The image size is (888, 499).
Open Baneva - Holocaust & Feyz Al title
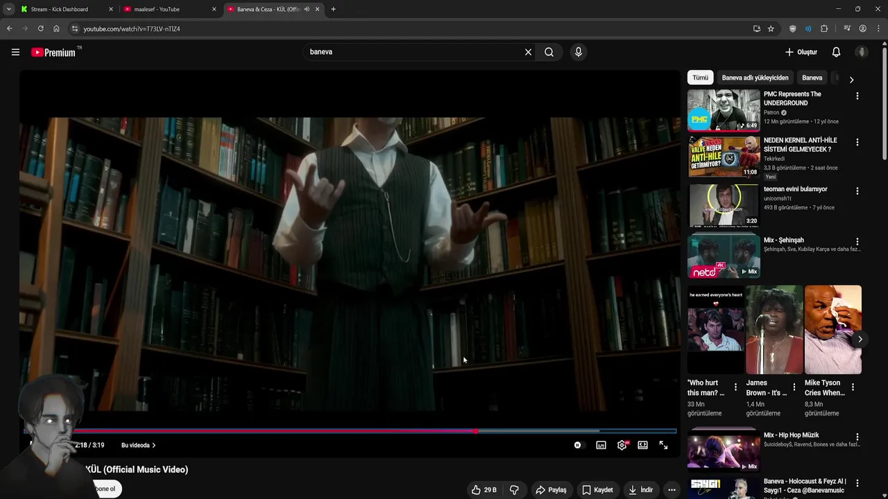click(805, 486)
